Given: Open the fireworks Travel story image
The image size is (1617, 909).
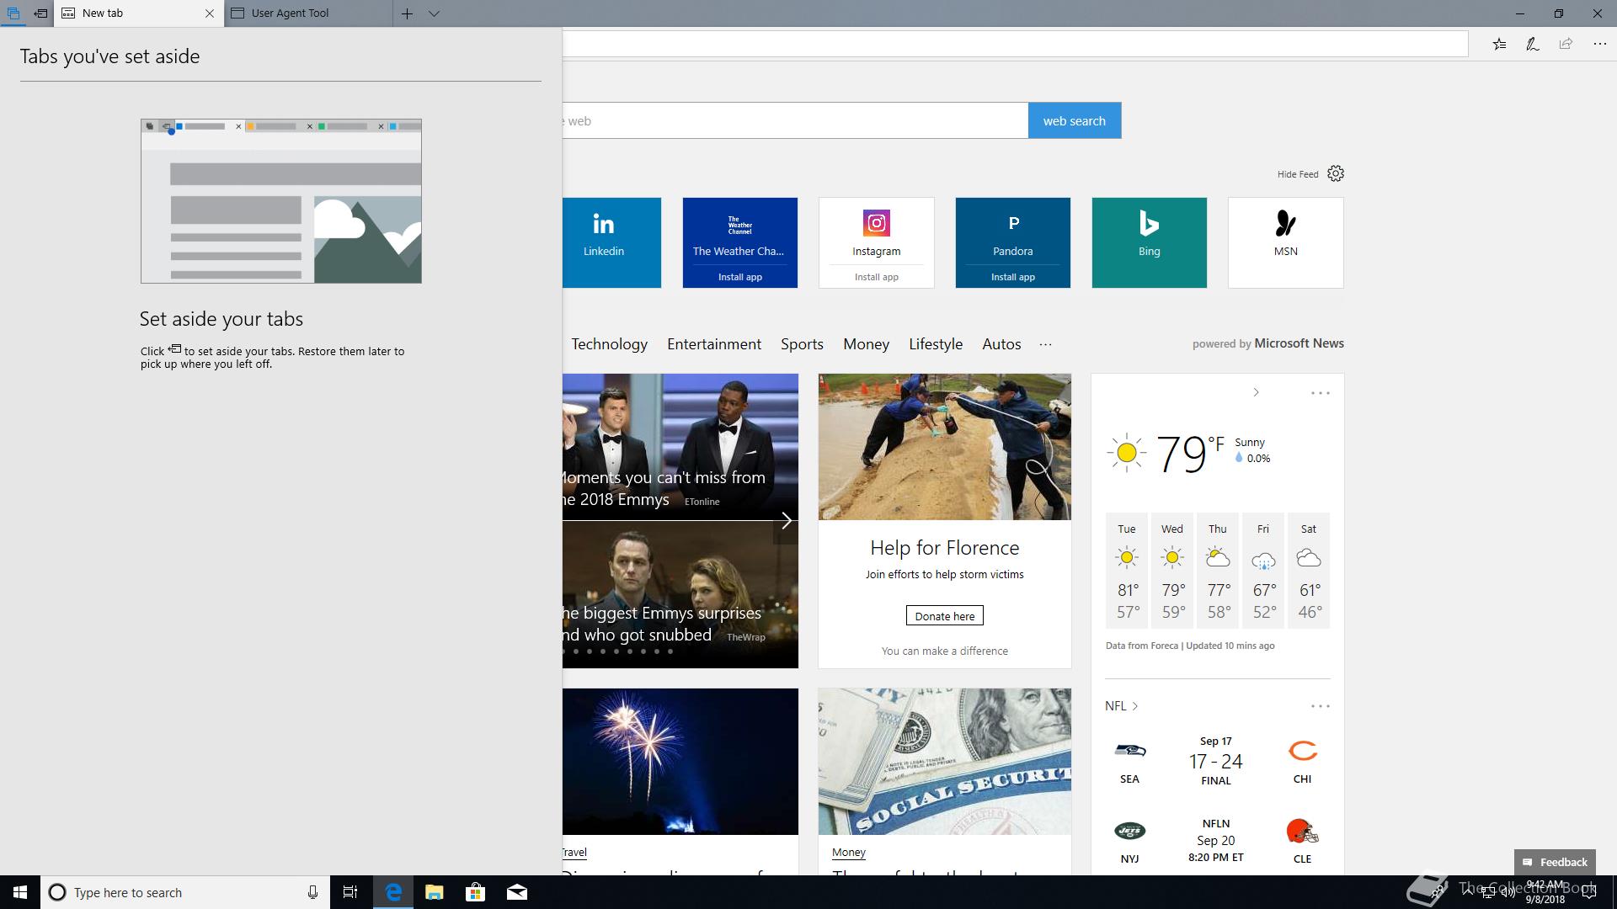Looking at the screenshot, I should 680,762.
